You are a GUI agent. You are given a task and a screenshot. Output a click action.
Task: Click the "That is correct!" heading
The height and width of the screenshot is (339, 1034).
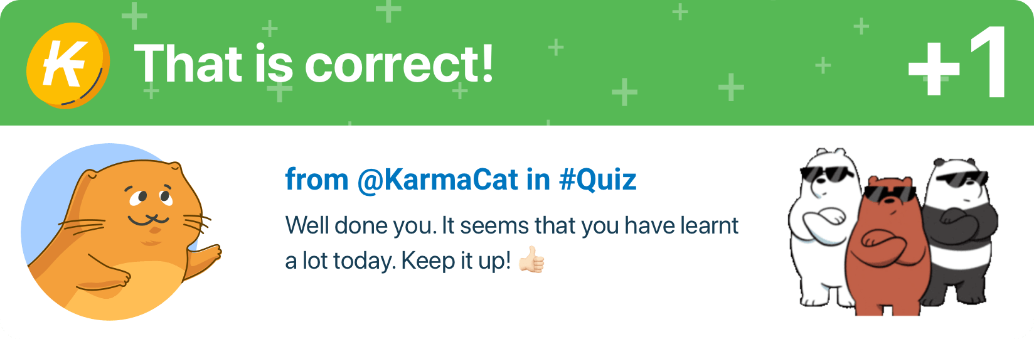[314, 64]
